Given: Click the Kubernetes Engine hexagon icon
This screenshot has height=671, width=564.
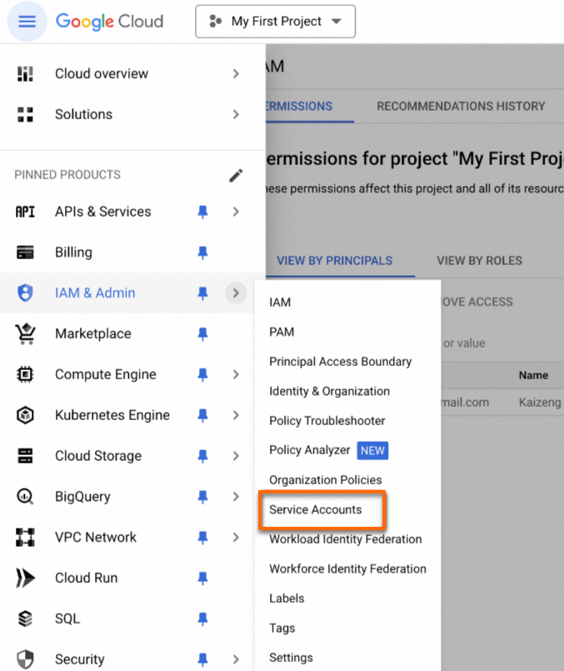Looking at the screenshot, I should click(25, 415).
